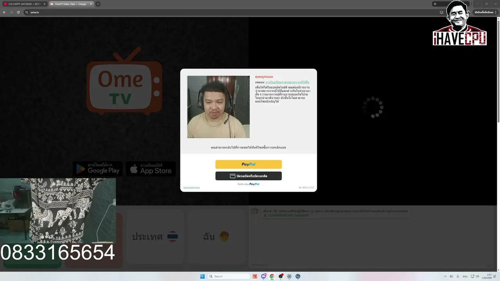Click the cloud icon in system tray
The height and width of the screenshot is (281, 500).
[452, 276]
